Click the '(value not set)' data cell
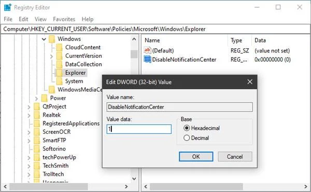Image resolution: width=311 pixels, height=192 pixels. coord(272,51)
